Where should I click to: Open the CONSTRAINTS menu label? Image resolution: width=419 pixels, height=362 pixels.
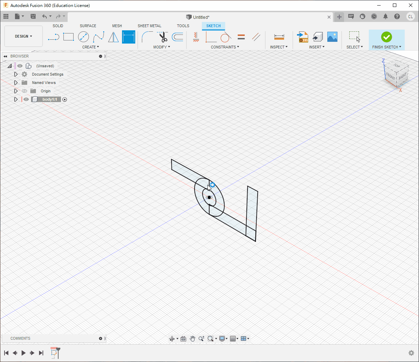pos(225,47)
